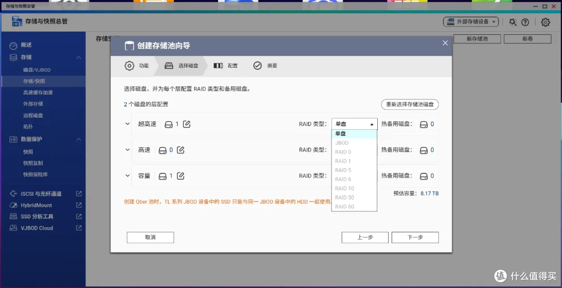Click the 新存储池 button
Viewport: 562px width, 288px height.
coord(477,39)
